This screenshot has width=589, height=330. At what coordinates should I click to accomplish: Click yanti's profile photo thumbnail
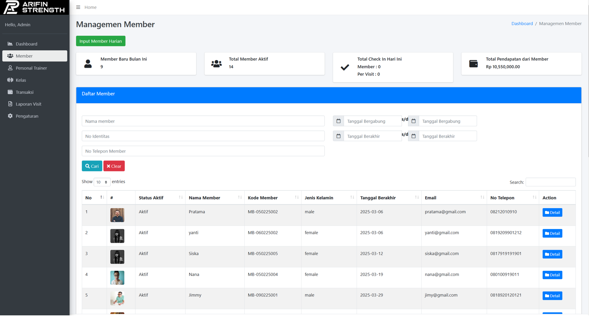117,236
